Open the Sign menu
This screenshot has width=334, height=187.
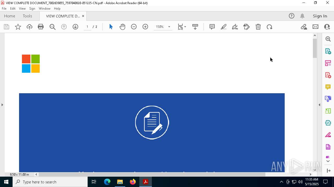click(x=32, y=9)
